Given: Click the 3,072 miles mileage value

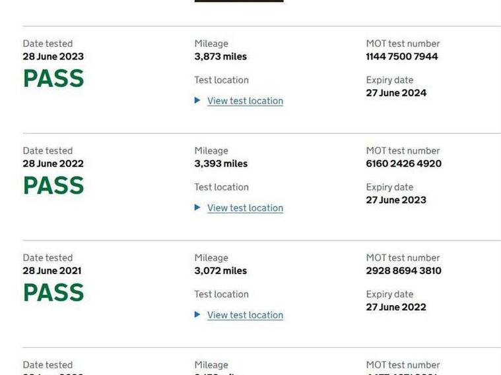Looking at the screenshot, I should (x=220, y=271).
